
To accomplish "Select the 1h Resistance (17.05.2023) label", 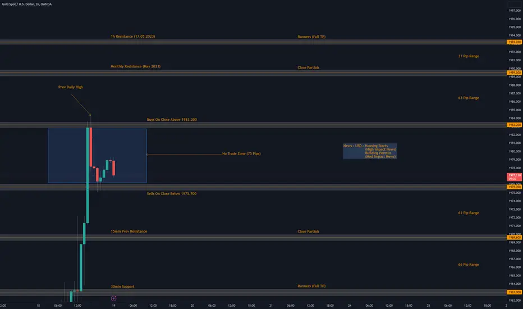I will [133, 37].
